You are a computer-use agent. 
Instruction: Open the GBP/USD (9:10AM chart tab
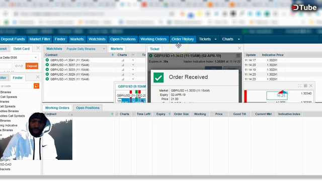point(132,86)
